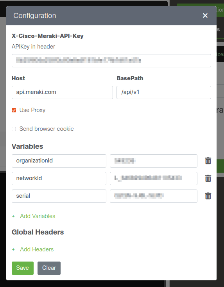Enable Send browser cookie checkbox

[14, 129]
